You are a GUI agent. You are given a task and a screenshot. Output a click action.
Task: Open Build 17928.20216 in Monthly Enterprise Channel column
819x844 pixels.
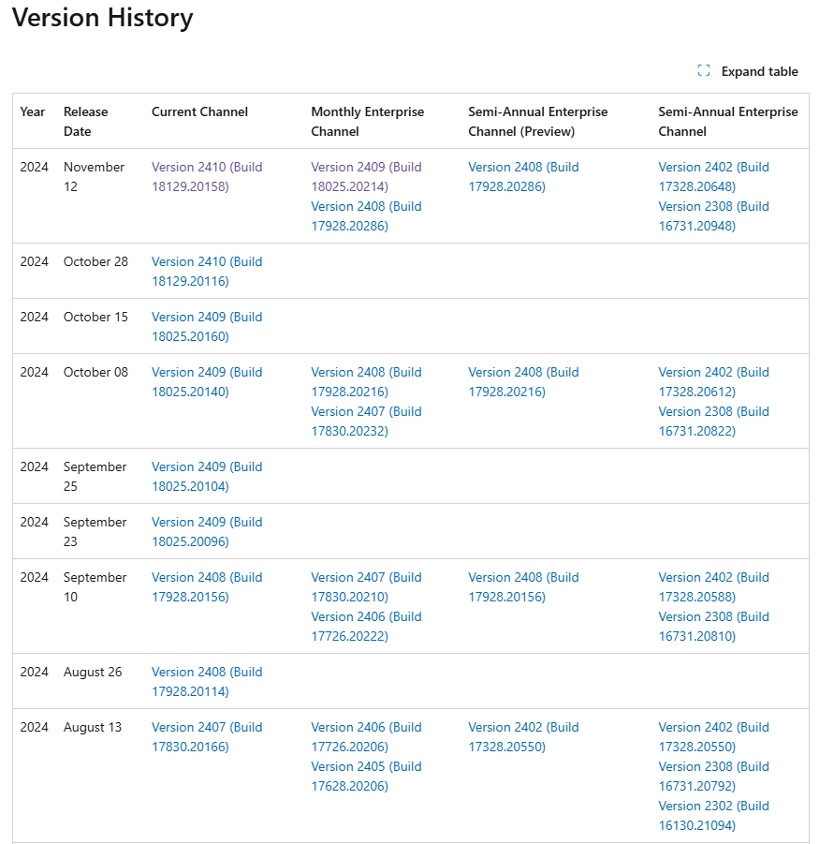[x=366, y=381]
